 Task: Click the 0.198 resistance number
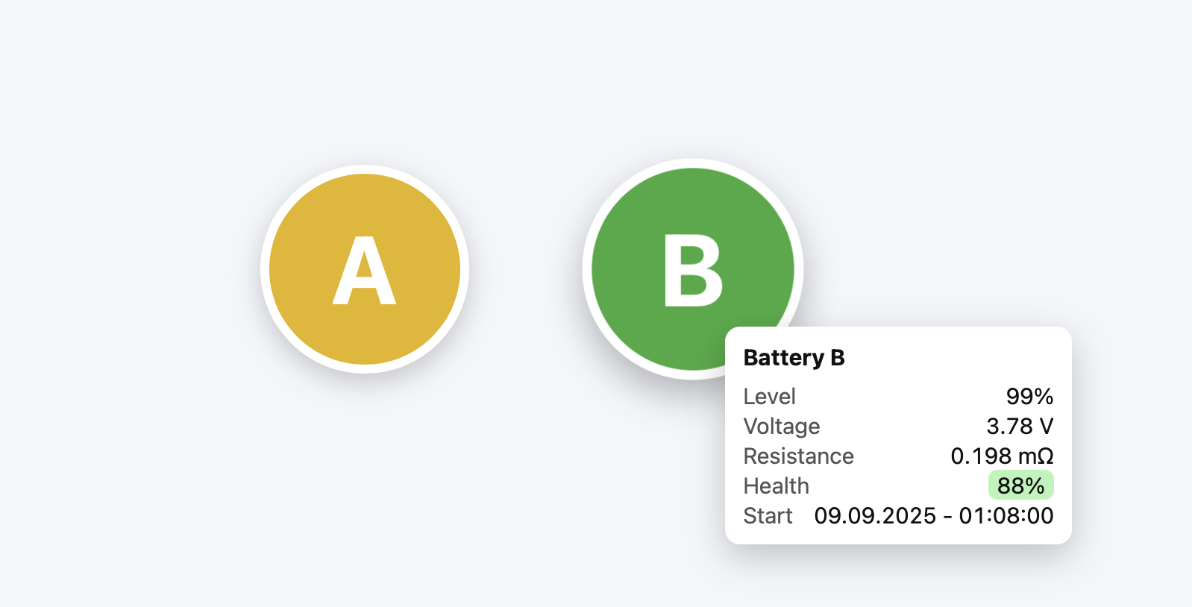pos(981,456)
